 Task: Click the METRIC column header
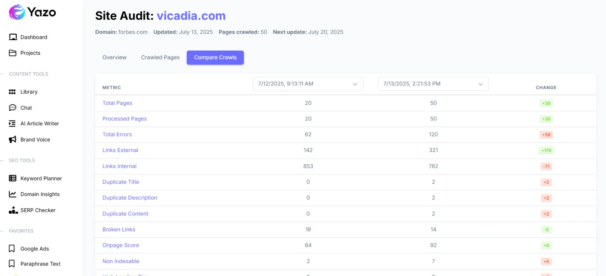[x=112, y=88]
